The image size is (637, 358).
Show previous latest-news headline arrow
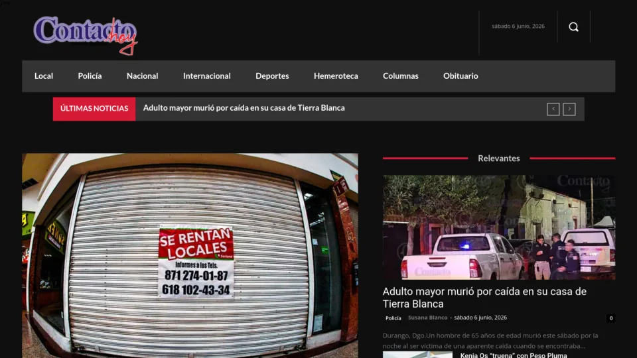point(553,109)
